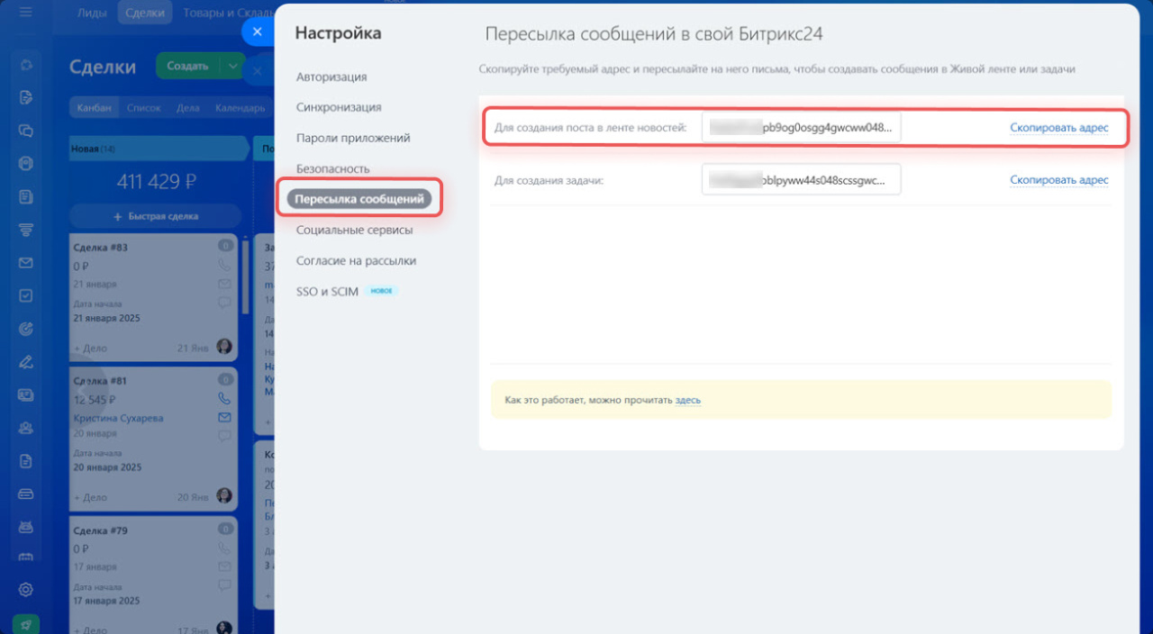Switch to Календарь view
This screenshot has width=1153, height=634.
pos(239,108)
